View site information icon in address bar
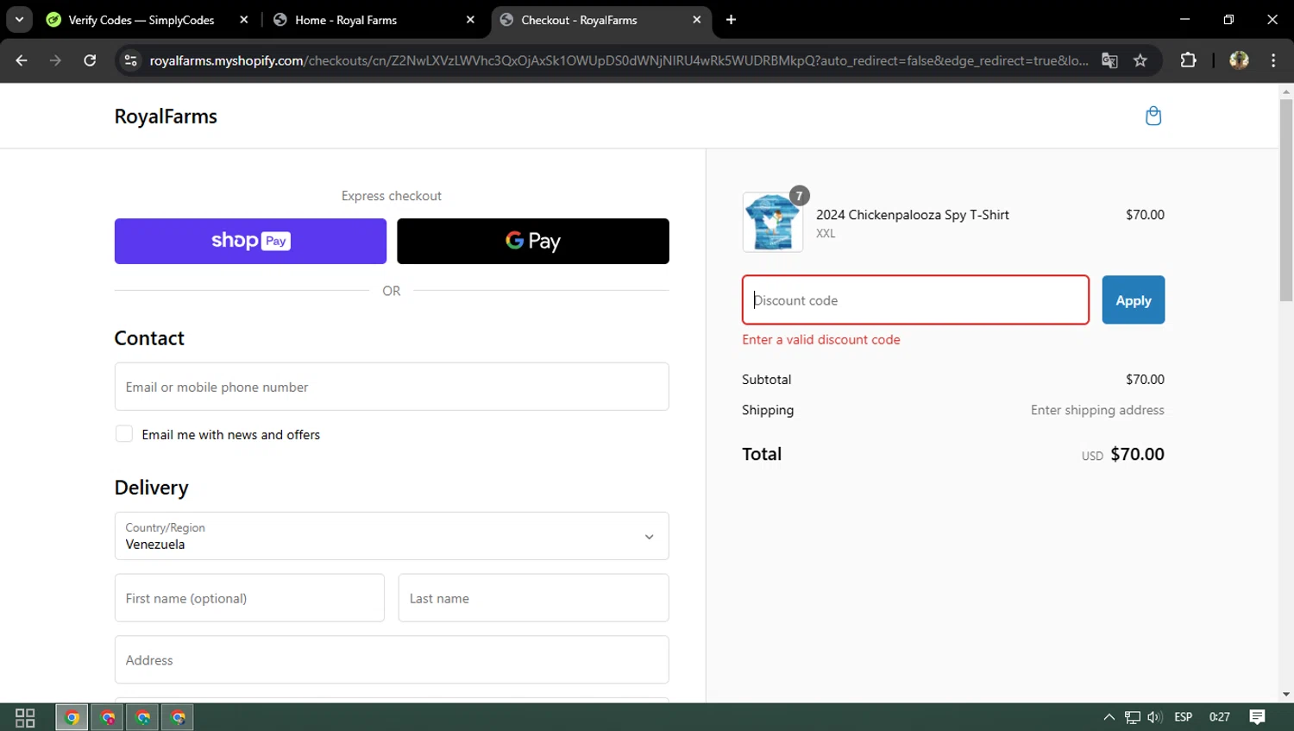The width and height of the screenshot is (1294, 731). 131,60
